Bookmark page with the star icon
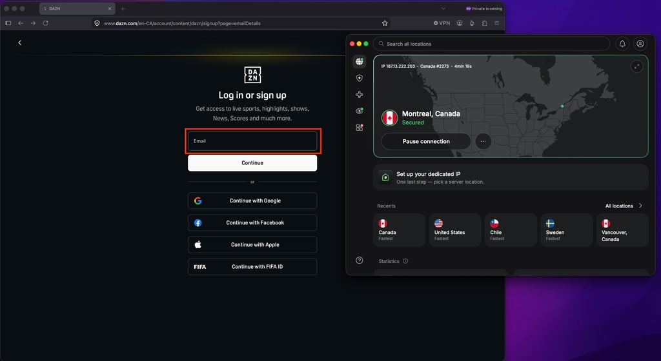This screenshot has height=361, width=661. pos(385,23)
